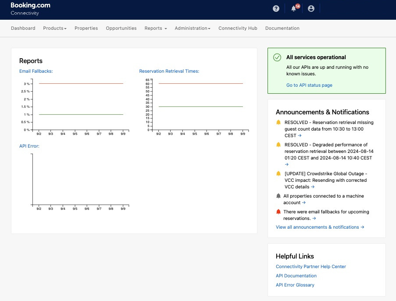The width and height of the screenshot is (396, 301).
Task: Click the red bell beside email fallbacks alert
Action: (x=278, y=212)
